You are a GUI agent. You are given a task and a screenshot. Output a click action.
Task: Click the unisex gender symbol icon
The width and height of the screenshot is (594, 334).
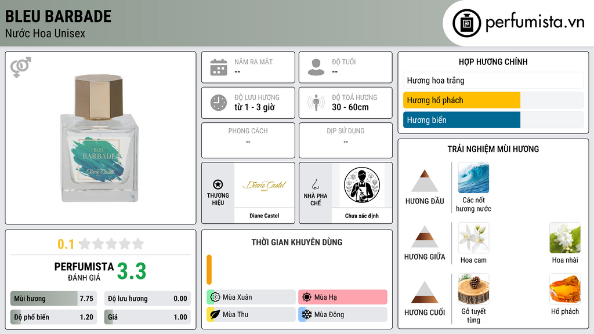pyautogui.click(x=20, y=67)
